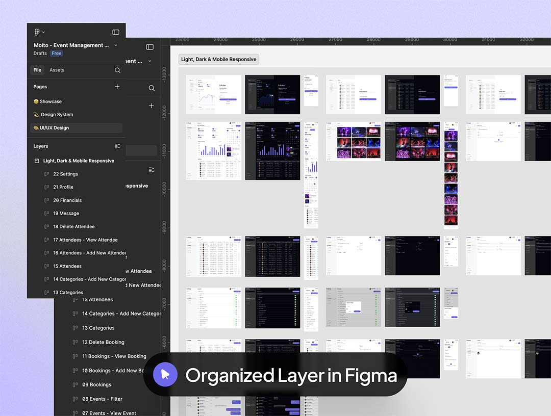Add a new page with the Pages plus icon

[x=117, y=87]
